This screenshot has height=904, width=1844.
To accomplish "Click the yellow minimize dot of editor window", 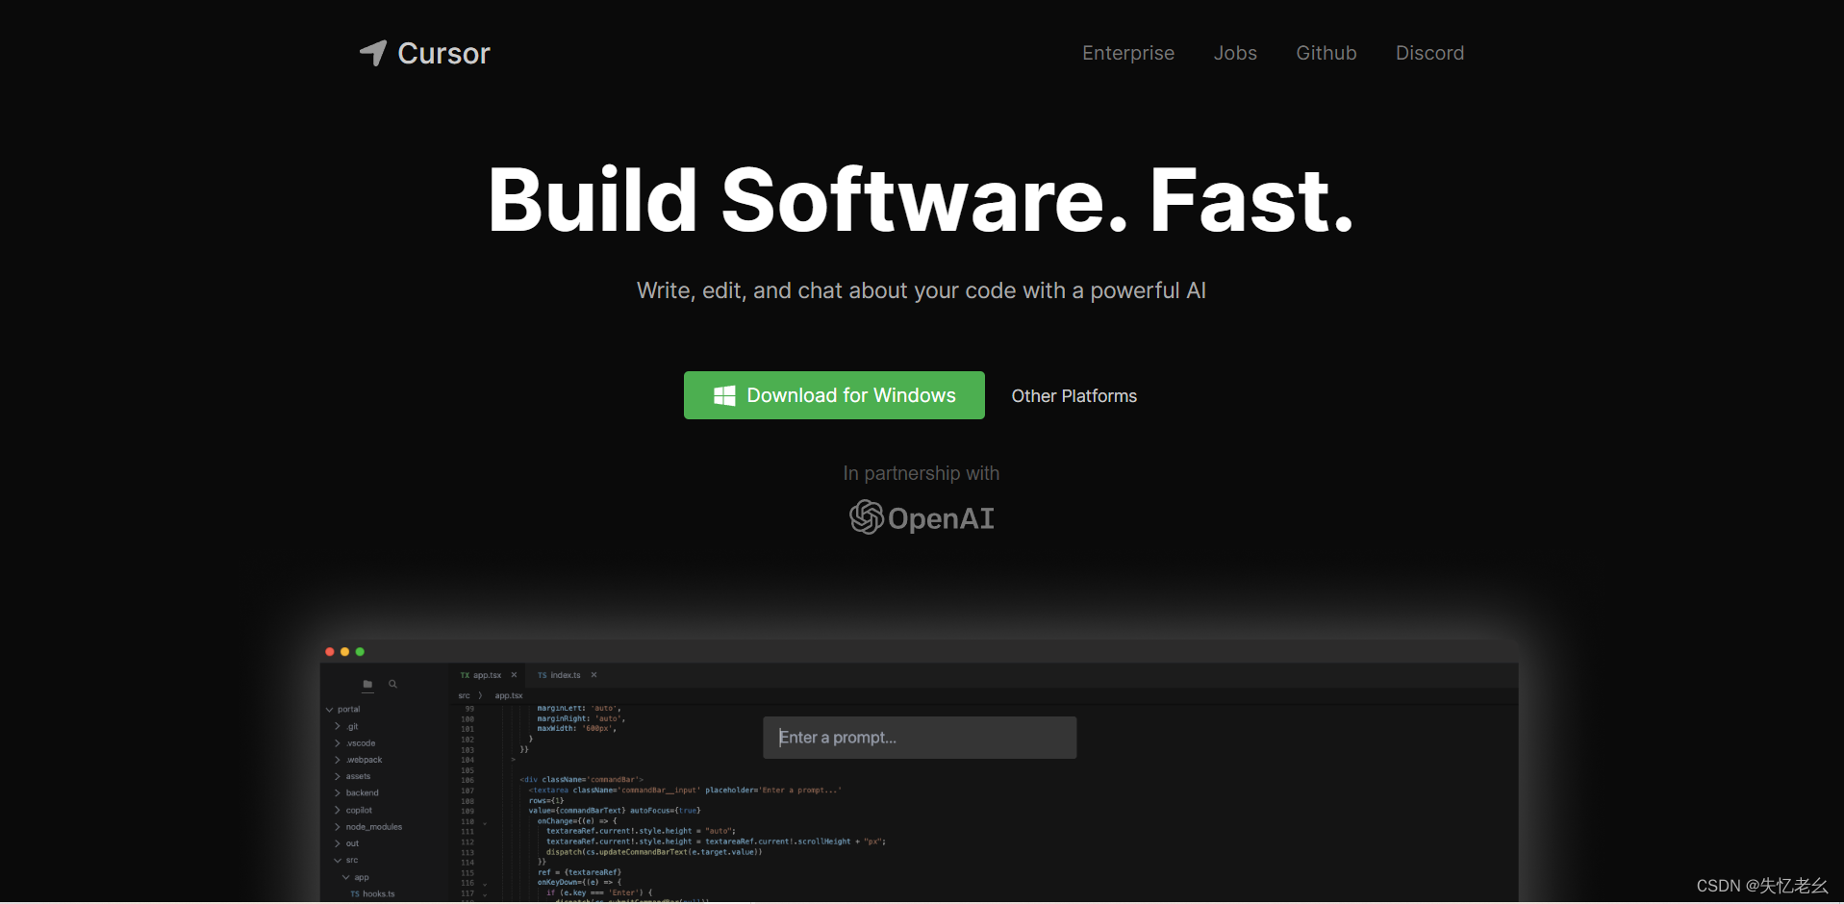I will pyautogui.click(x=344, y=652).
